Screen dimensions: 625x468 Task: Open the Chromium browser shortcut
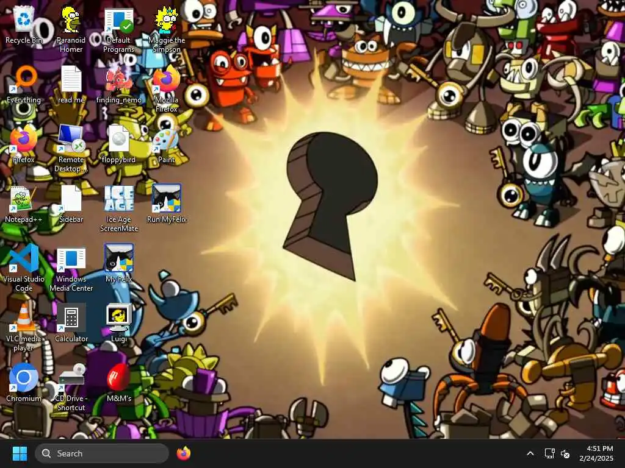tap(24, 383)
